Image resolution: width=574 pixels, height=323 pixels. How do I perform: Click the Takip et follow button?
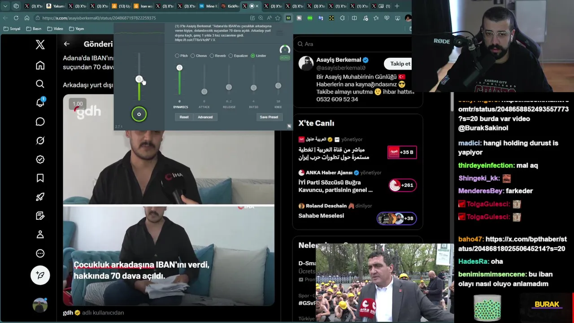[x=400, y=64]
